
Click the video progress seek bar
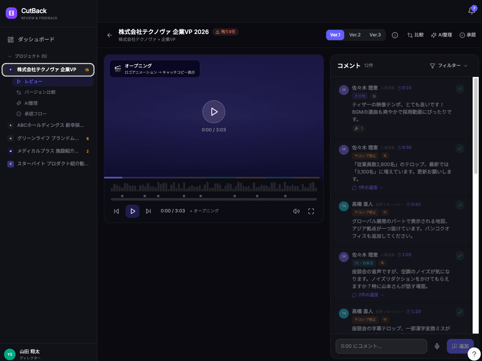click(x=213, y=199)
